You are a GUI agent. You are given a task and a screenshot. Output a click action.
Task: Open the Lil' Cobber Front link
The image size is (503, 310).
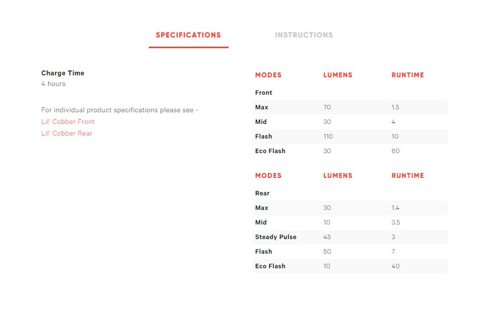point(68,121)
